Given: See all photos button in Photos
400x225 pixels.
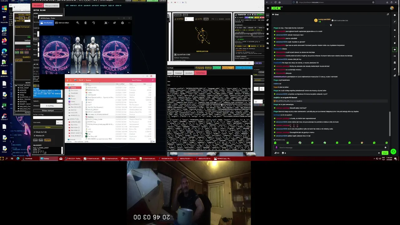Looking at the screenshot, I should tap(46, 23).
